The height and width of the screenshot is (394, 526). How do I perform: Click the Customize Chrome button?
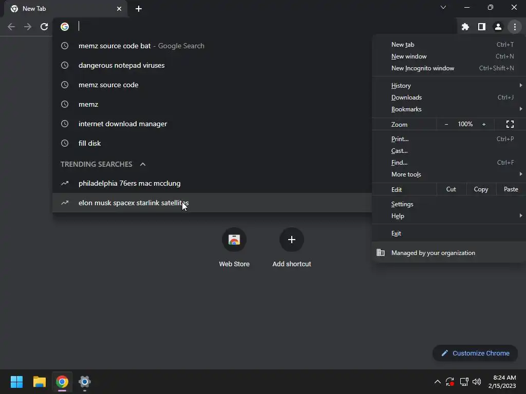pyautogui.click(x=475, y=353)
